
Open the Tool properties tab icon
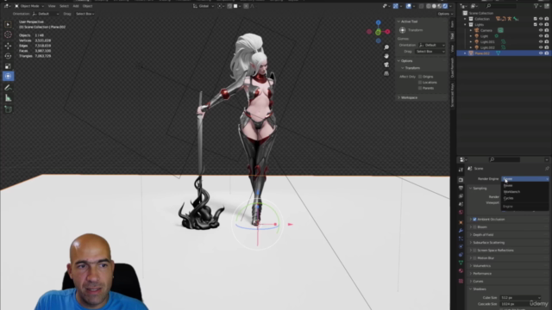[461, 170]
